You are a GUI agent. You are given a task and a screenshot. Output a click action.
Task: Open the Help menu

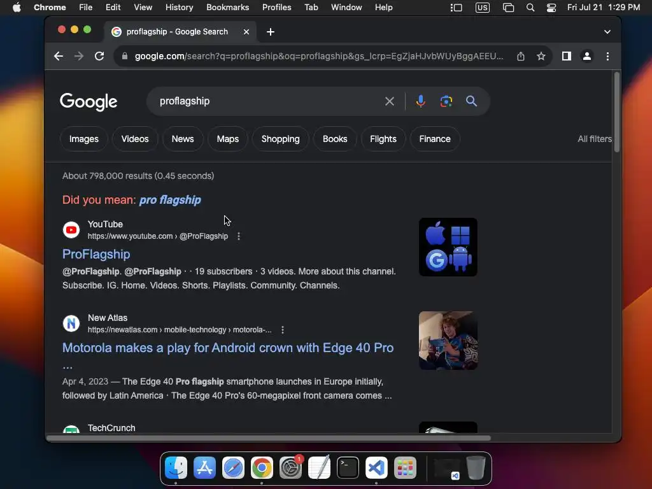(383, 8)
